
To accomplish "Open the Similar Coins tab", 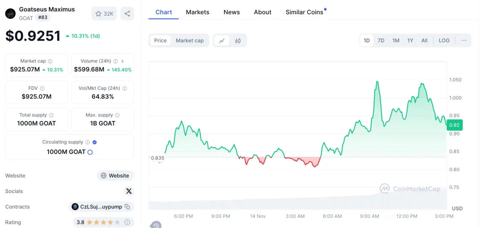I will click(304, 12).
